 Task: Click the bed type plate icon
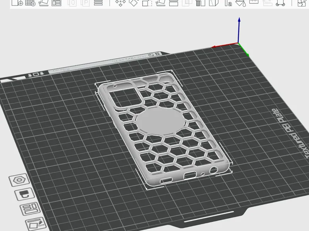tap(25, 194)
